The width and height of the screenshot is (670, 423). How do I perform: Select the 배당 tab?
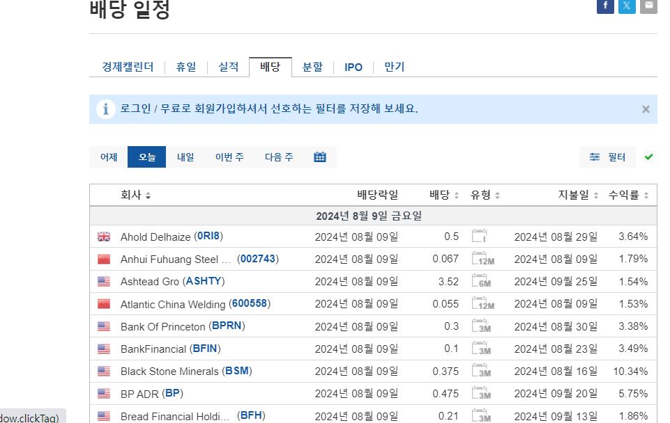[271, 67]
